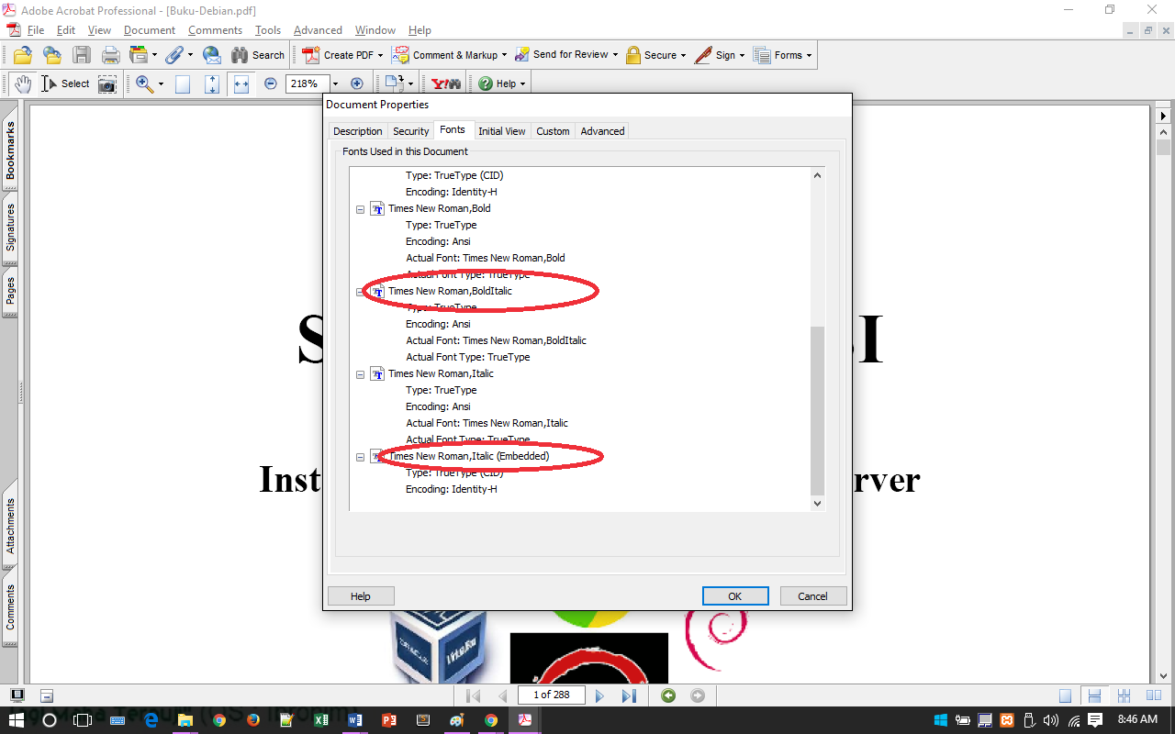Email the PDF using the envelope icon
This screenshot has height=734, width=1175.
(x=212, y=55)
